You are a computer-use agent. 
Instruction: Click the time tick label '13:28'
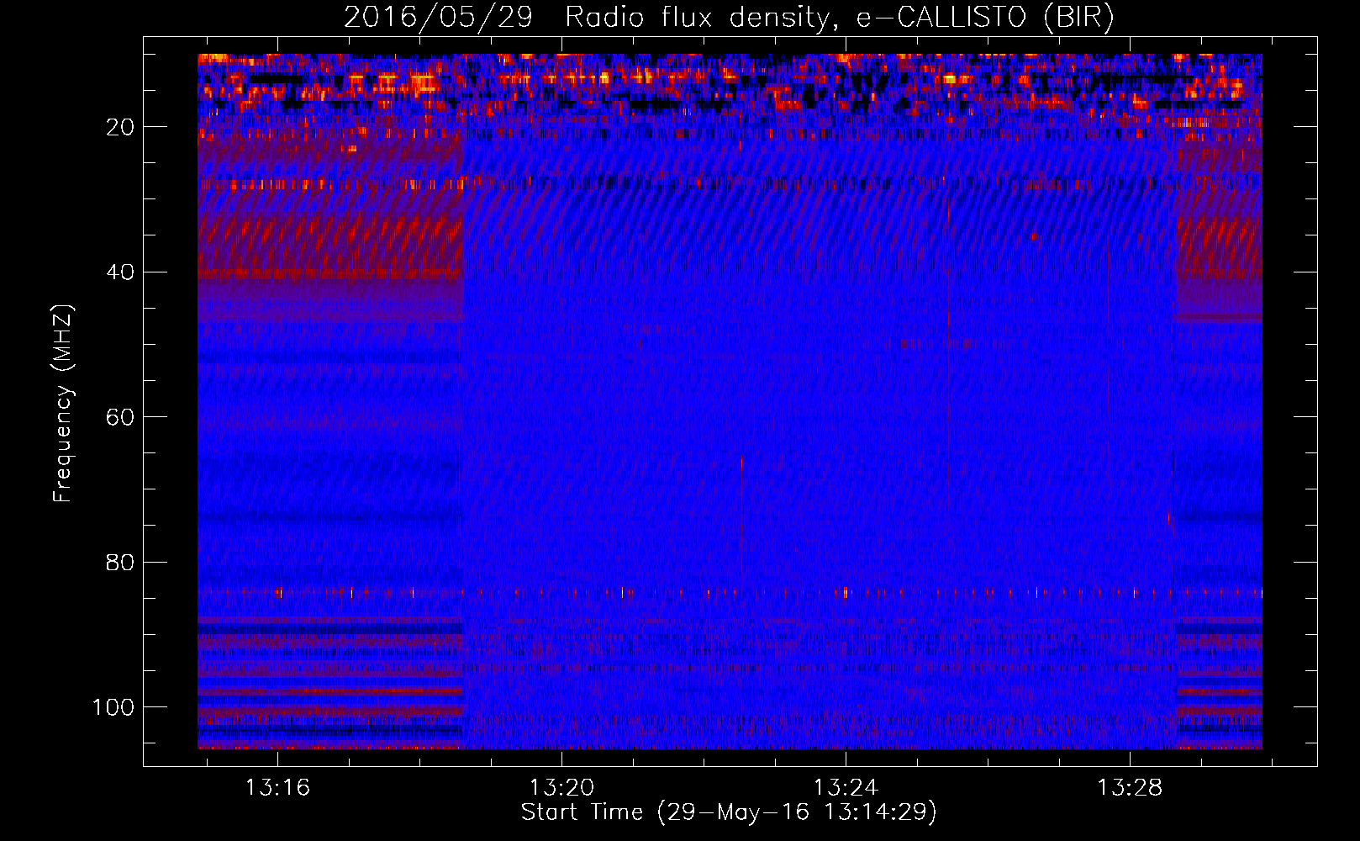[x=1131, y=787]
